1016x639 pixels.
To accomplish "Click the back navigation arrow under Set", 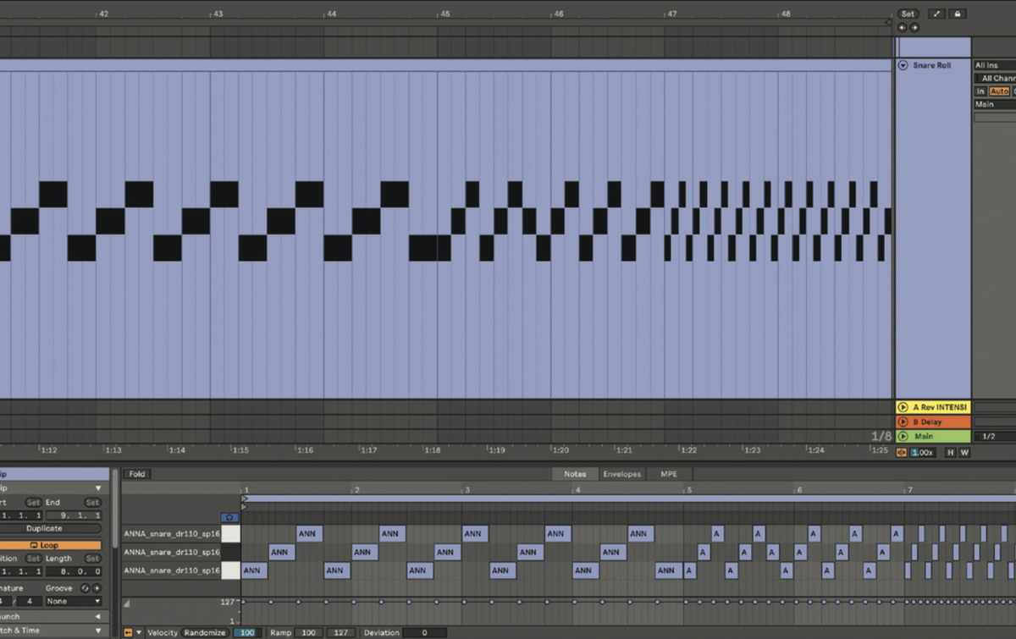I will point(902,27).
